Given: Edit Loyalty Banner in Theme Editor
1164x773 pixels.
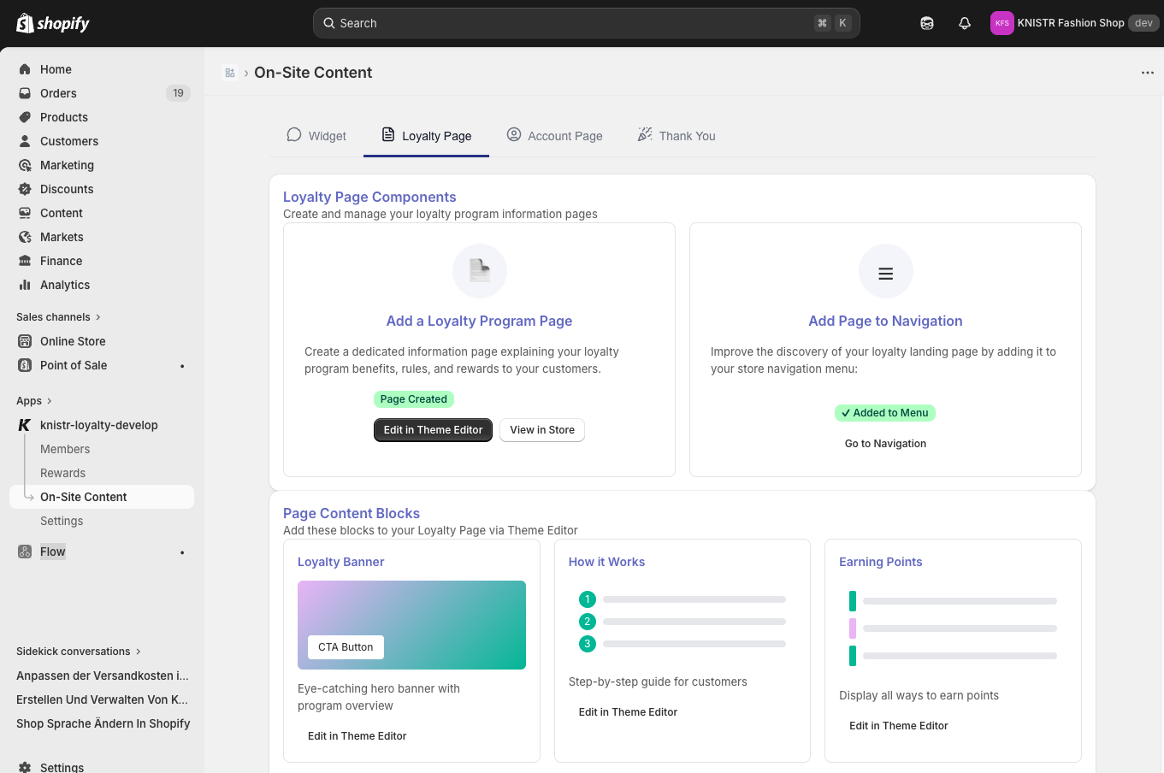Looking at the screenshot, I should click(x=357, y=736).
